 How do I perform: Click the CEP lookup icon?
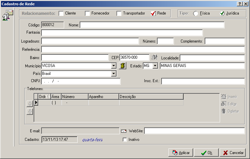pos(154,57)
